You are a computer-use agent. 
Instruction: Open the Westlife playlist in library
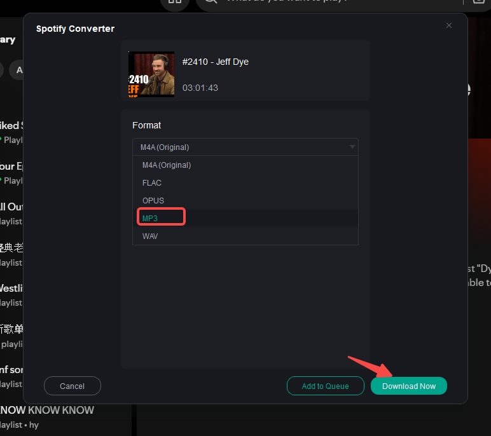[x=11, y=289]
